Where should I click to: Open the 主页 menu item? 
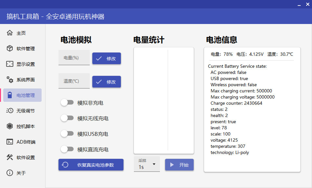[x=22, y=33]
